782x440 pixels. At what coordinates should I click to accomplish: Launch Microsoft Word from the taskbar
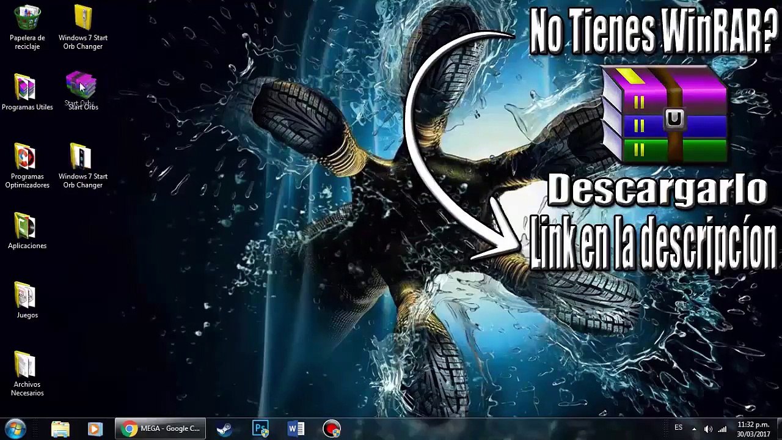click(296, 429)
